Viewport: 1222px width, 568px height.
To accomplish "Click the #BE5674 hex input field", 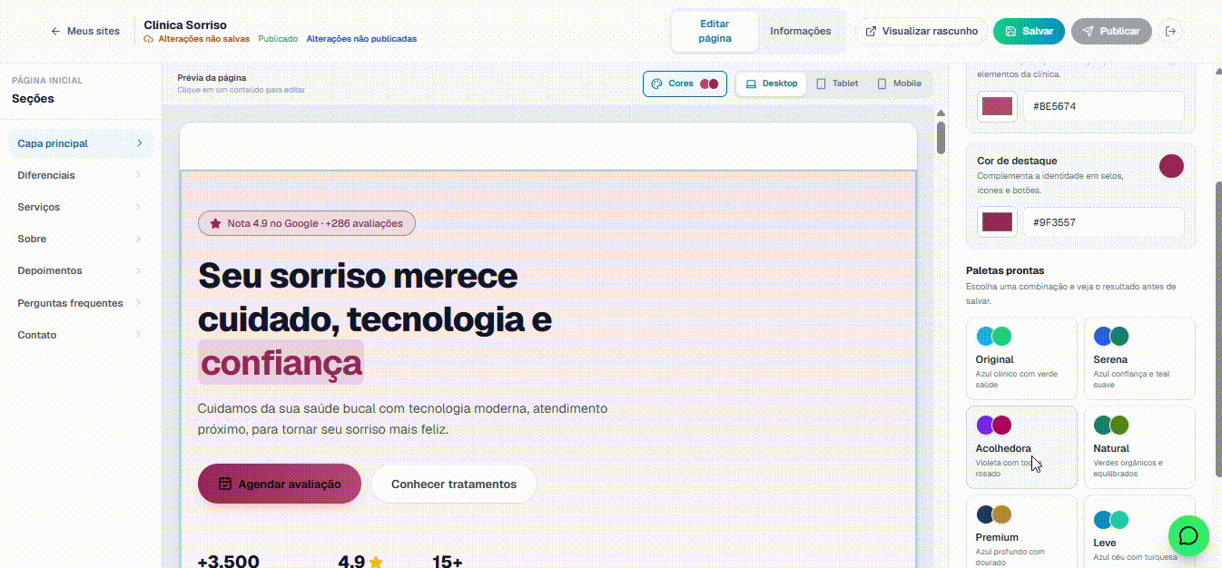I will pyautogui.click(x=1104, y=106).
